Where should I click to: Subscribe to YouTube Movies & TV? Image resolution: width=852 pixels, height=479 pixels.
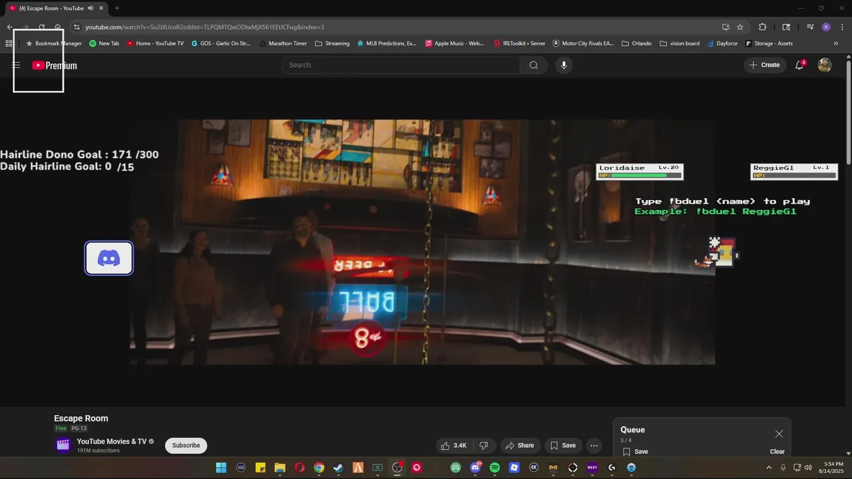(x=186, y=446)
